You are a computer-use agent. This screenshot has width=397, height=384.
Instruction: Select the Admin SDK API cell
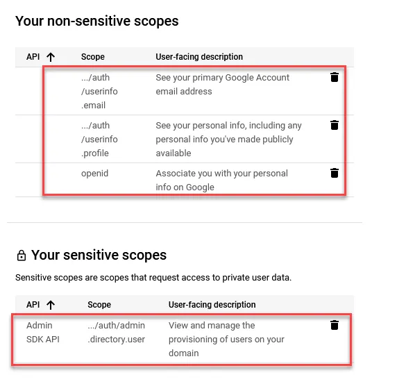tap(43, 332)
